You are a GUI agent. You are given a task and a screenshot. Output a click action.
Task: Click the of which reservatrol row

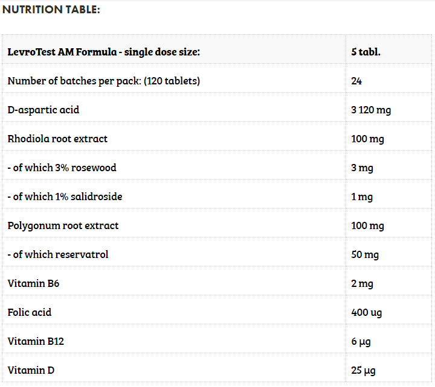(58, 254)
